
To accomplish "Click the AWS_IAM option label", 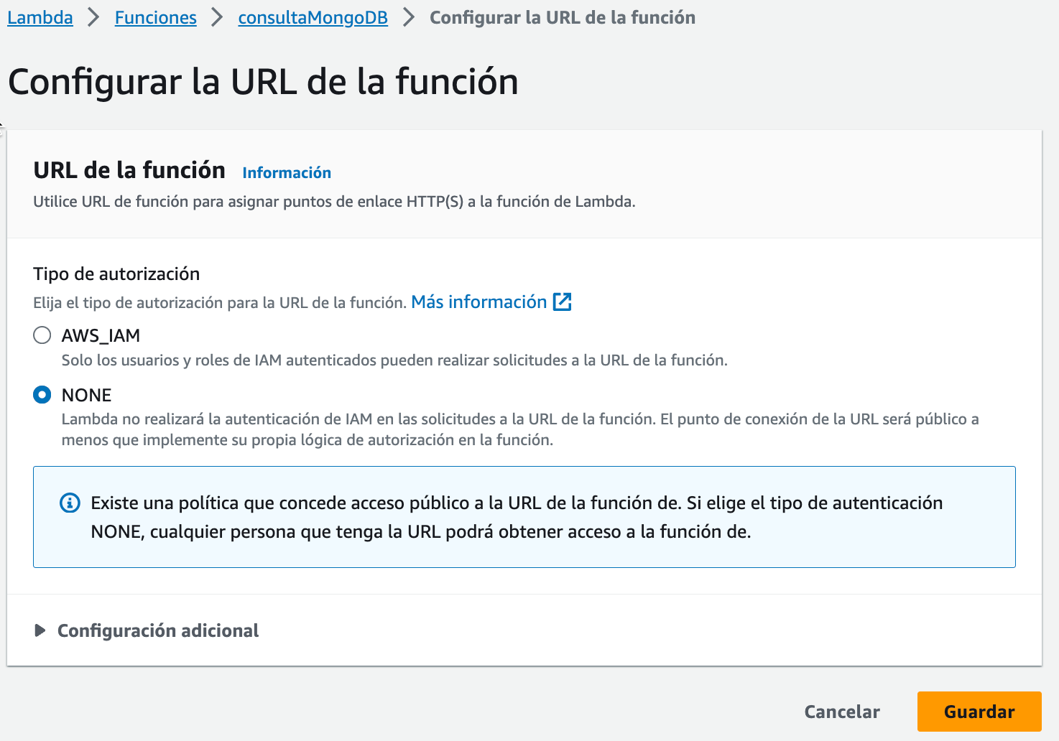I will click(101, 335).
